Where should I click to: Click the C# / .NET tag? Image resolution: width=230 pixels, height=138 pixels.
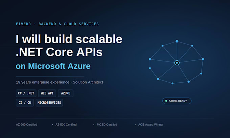click(x=26, y=93)
